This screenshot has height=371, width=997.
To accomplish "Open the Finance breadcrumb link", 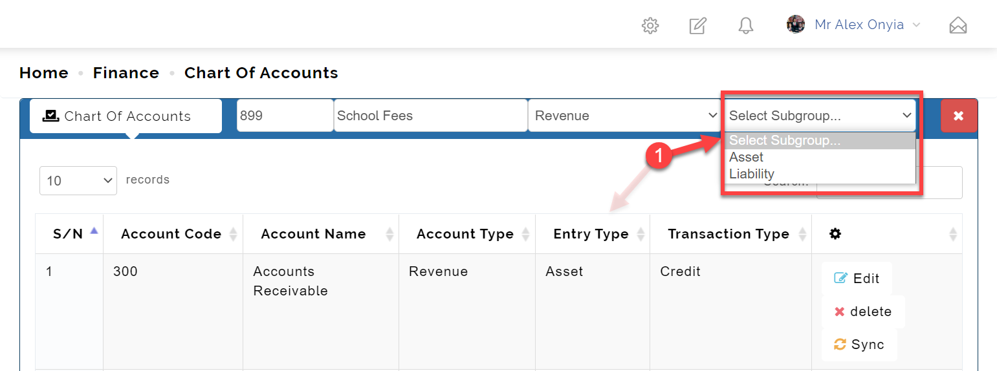I will (126, 73).
